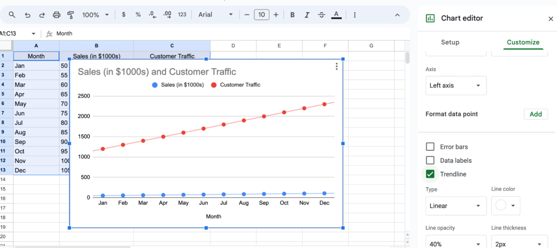Enable Data labels for the chart
Screen dimensions: 557x248
(x=430, y=160)
